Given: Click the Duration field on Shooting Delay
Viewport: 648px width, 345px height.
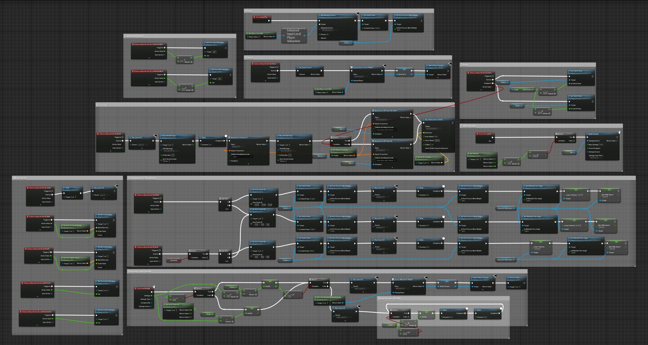Looking at the screenshot, I should click(210, 145).
